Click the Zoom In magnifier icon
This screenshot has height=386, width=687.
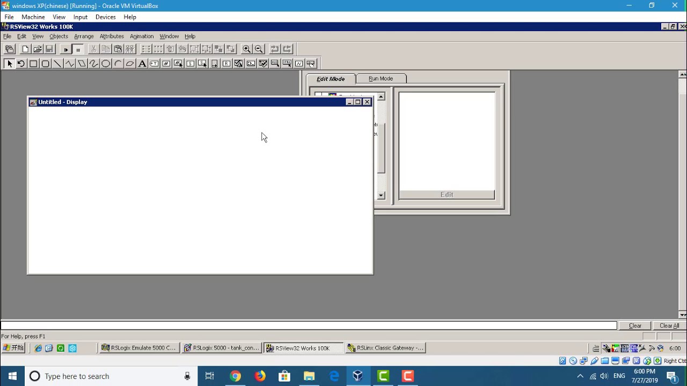(246, 49)
